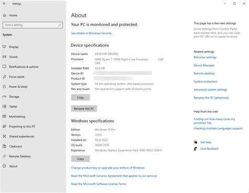Click the About info icon
Screen dimensions: 249x193
tap(4, 166)
